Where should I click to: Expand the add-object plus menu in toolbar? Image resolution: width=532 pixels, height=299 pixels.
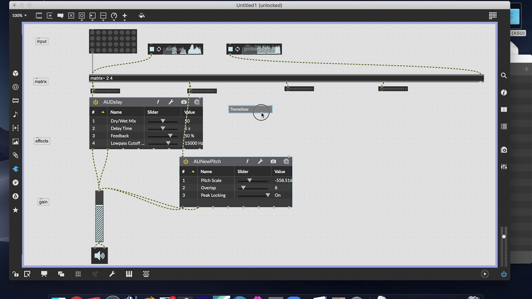(124, 16)
